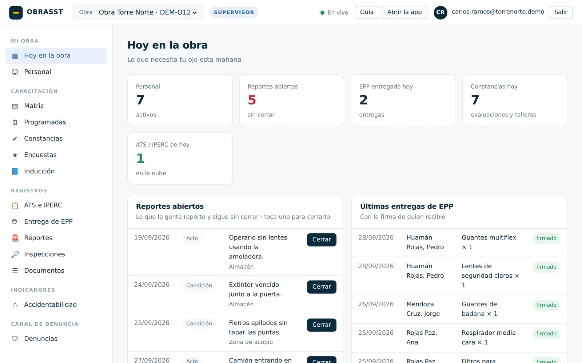
Task: Close the Operario sin lentes report
Action: click(x=322, y=240)
